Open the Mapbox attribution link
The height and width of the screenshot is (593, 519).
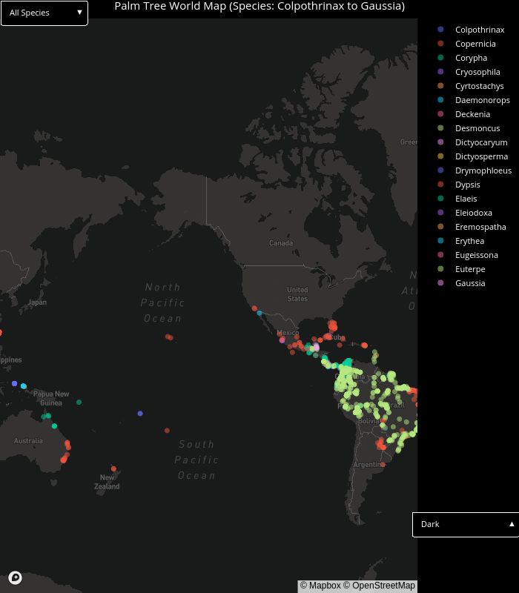click(x=320, y=586)
